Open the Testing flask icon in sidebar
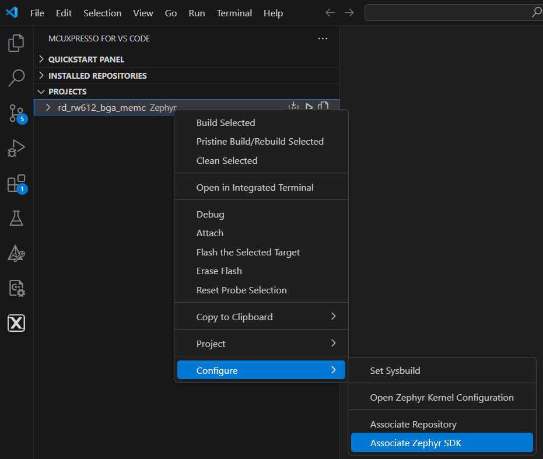 (16, 218)
